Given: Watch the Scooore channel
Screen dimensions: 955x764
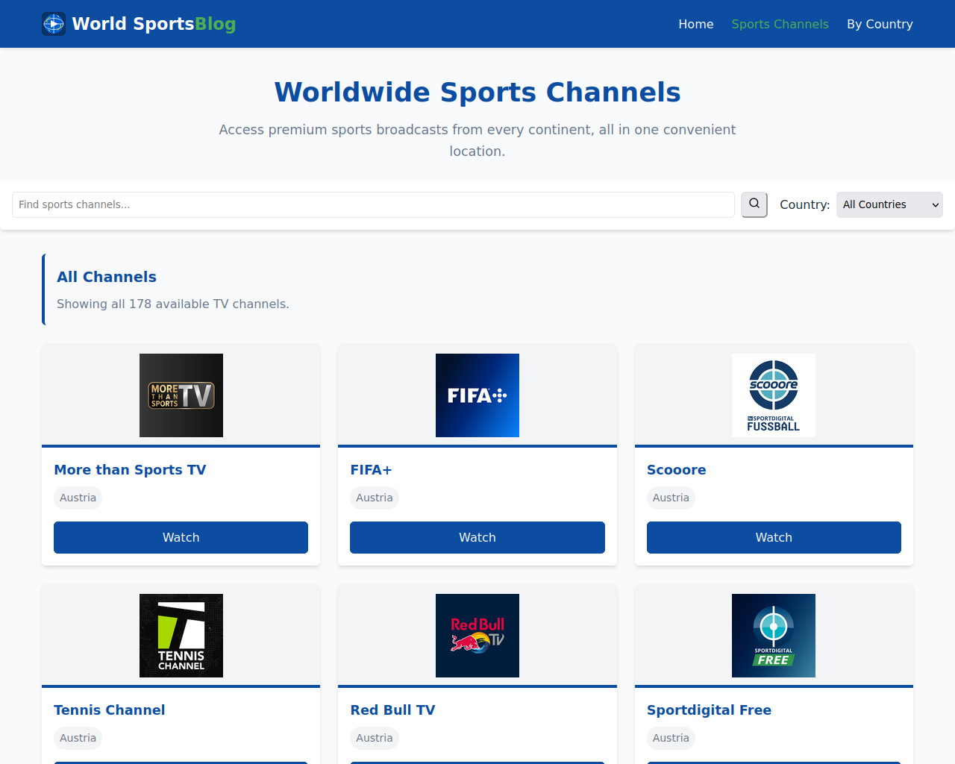Looking at the screenshot, I should coord(774,537).
